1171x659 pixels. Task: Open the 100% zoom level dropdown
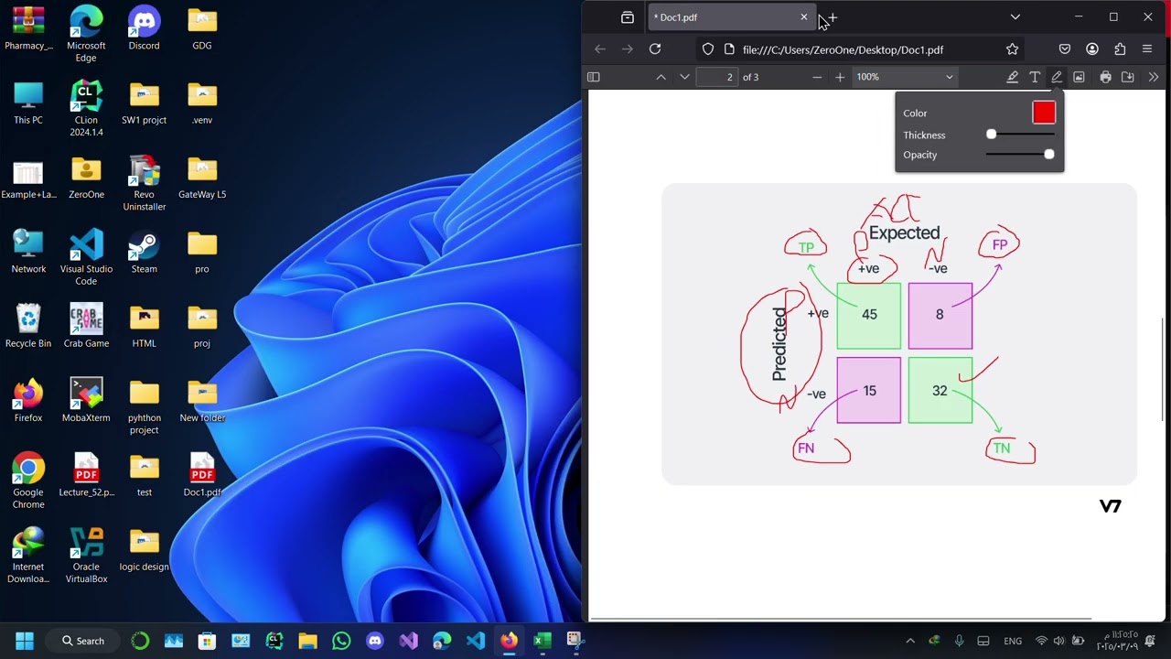[x=905, y=77]
